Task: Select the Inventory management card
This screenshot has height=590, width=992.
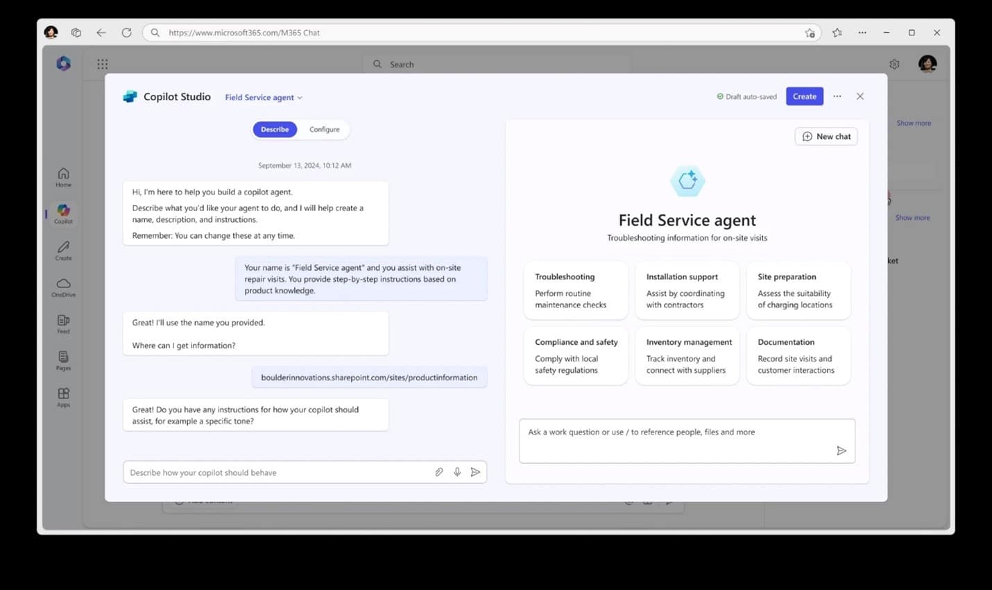Action: point(687,355)
